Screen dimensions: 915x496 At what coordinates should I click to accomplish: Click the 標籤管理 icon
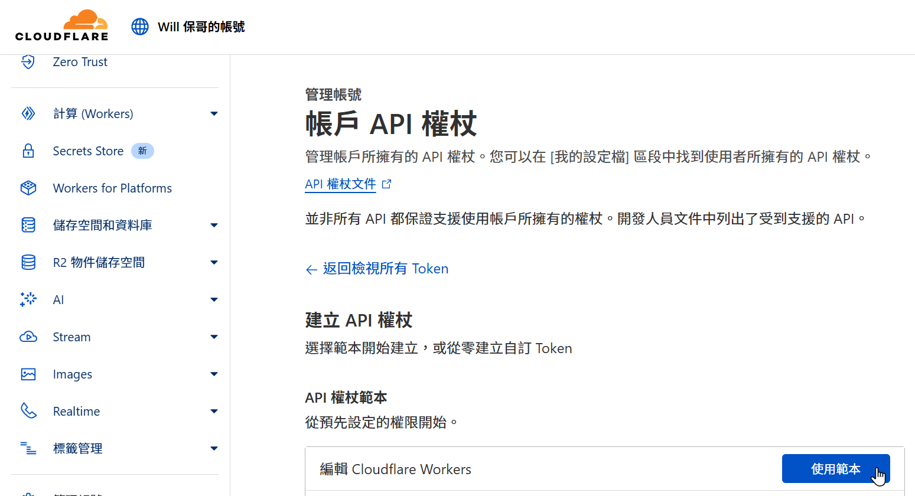[x=28, y=448]
